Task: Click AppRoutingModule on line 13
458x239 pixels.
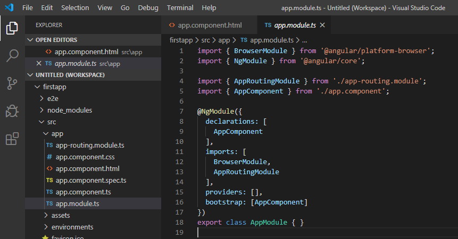Action: pos(246,172)
